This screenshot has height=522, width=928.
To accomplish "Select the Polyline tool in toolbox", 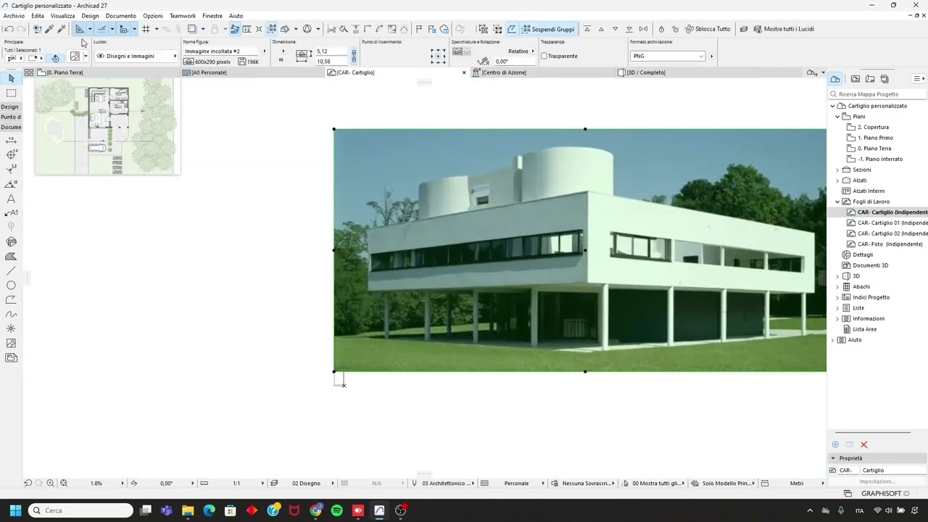I will point(11,299).
